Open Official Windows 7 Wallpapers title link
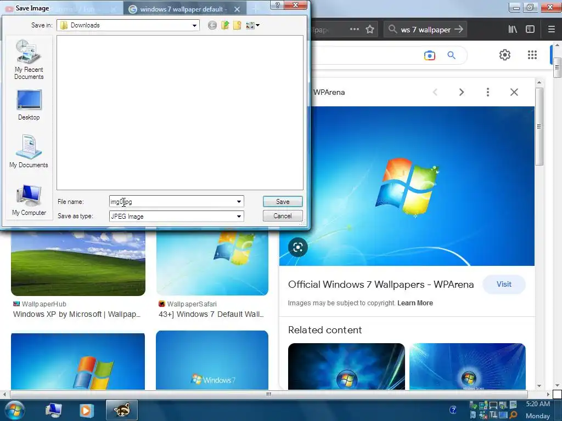Image resolution: width=562 pixels, height=421 pixels. coord(381,285)
